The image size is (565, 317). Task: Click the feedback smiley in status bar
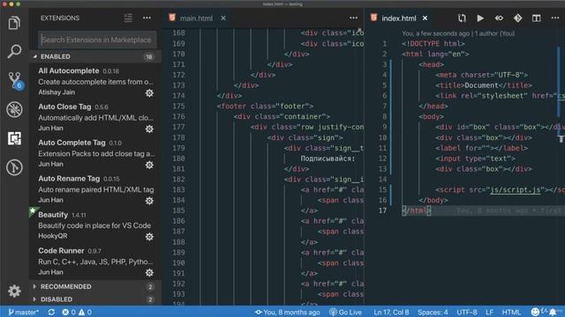click(536, 312)
